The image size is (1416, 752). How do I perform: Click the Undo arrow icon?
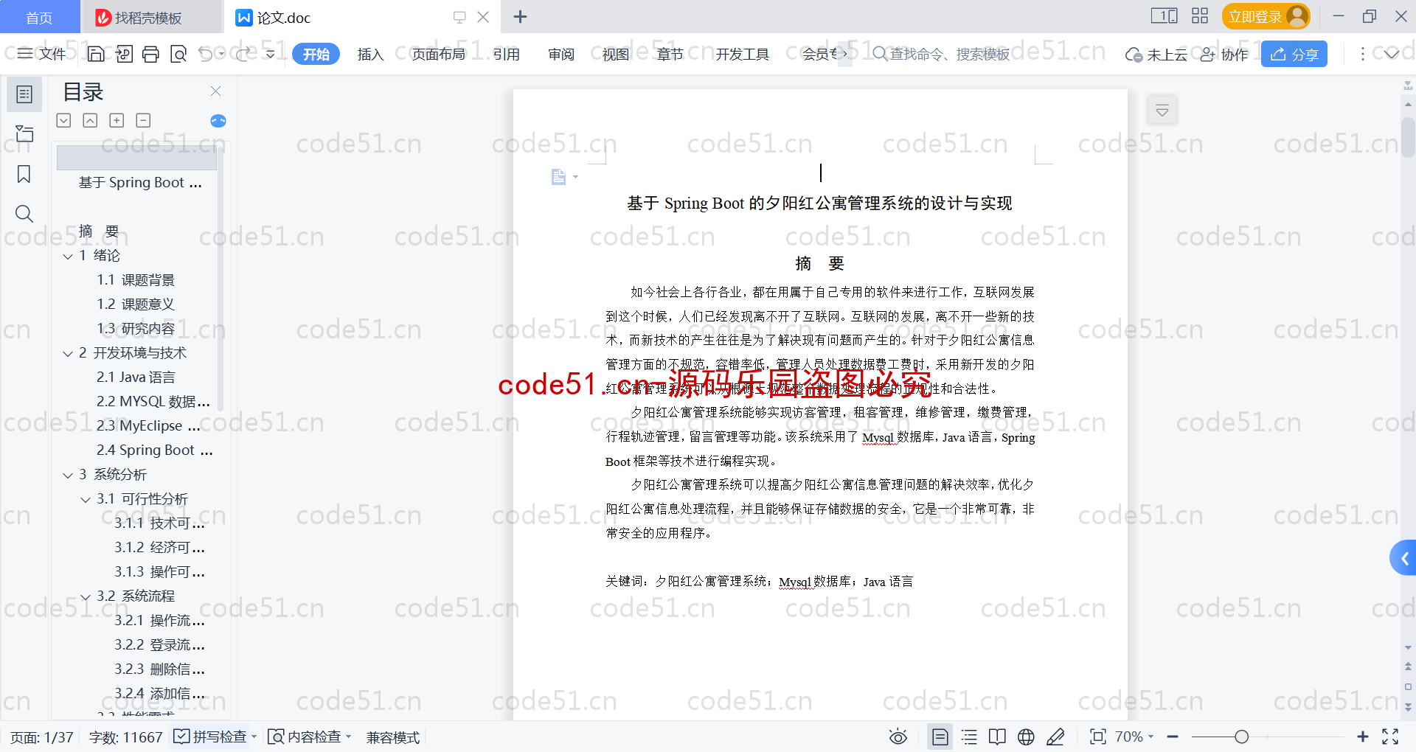(x=206, y=54)
